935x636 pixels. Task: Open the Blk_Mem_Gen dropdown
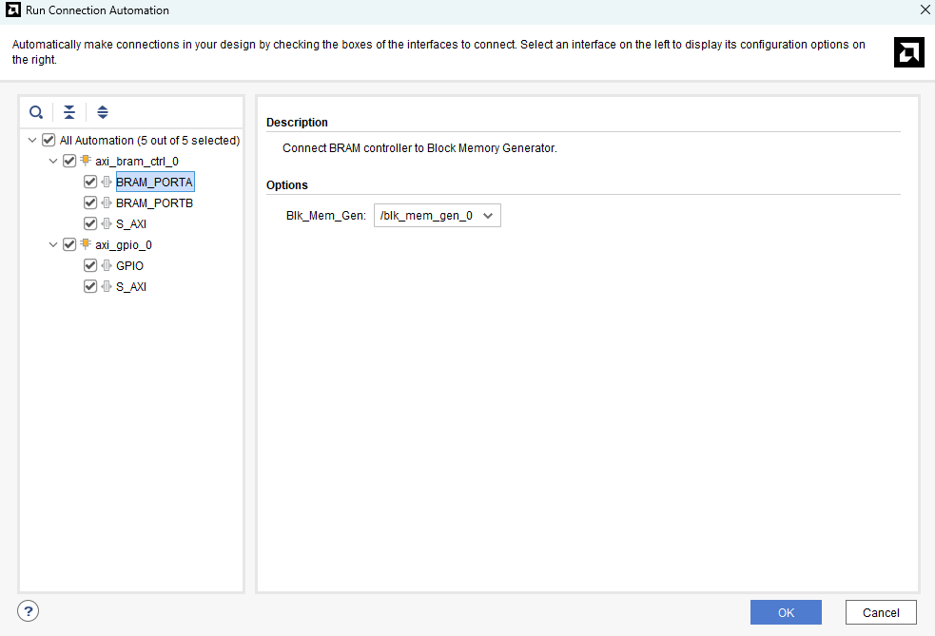(437, 216)
